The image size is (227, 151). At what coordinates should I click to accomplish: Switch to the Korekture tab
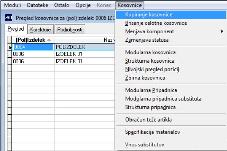(40, 29)
